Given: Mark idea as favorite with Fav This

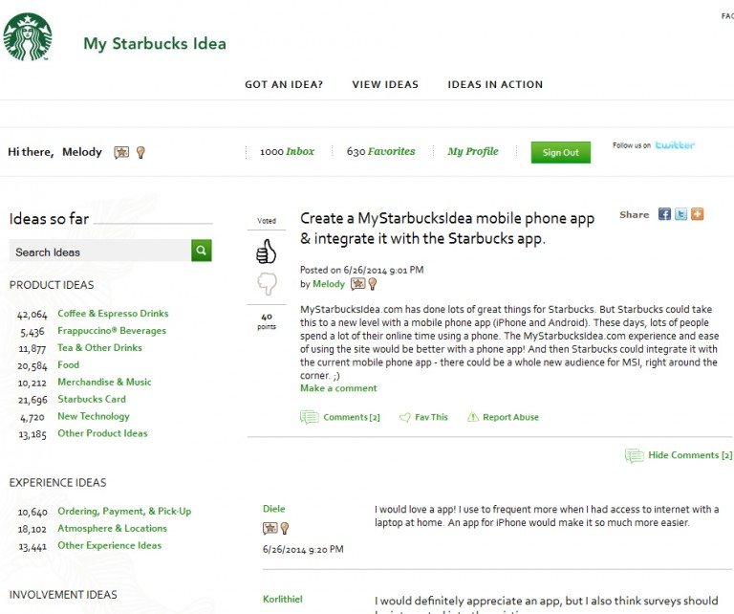Looking at the screenshot, I should (424, 417).
